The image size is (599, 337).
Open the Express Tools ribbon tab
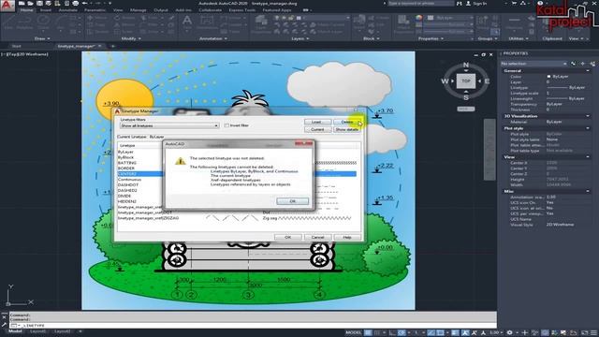click(x=242, y=10)
